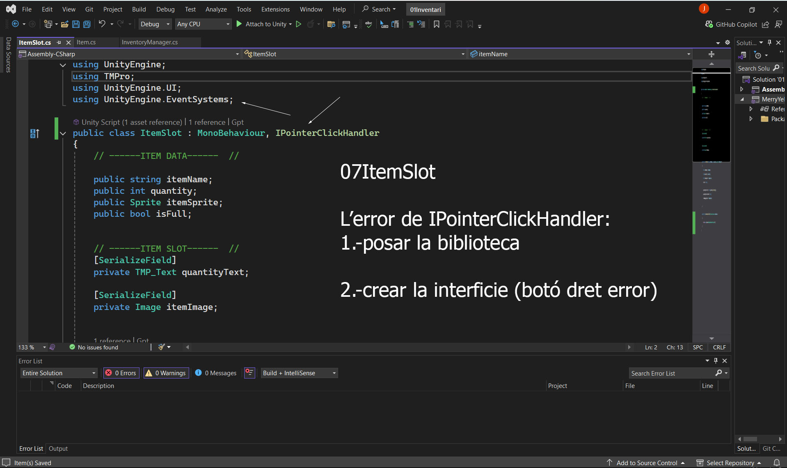Open the Debug configuration dropdown
787x468 pixels.
155,24
